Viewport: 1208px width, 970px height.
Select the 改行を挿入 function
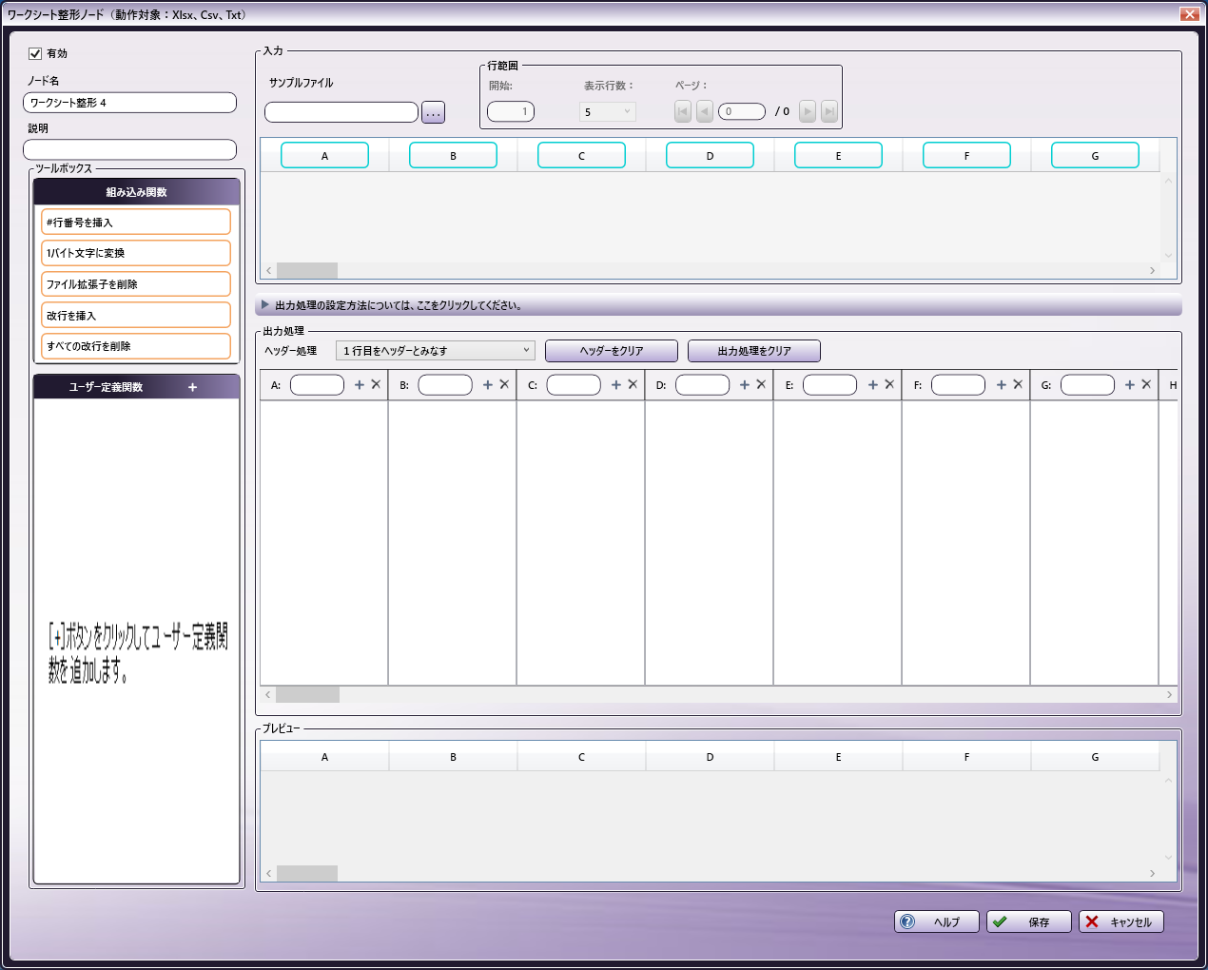point(136,315)
